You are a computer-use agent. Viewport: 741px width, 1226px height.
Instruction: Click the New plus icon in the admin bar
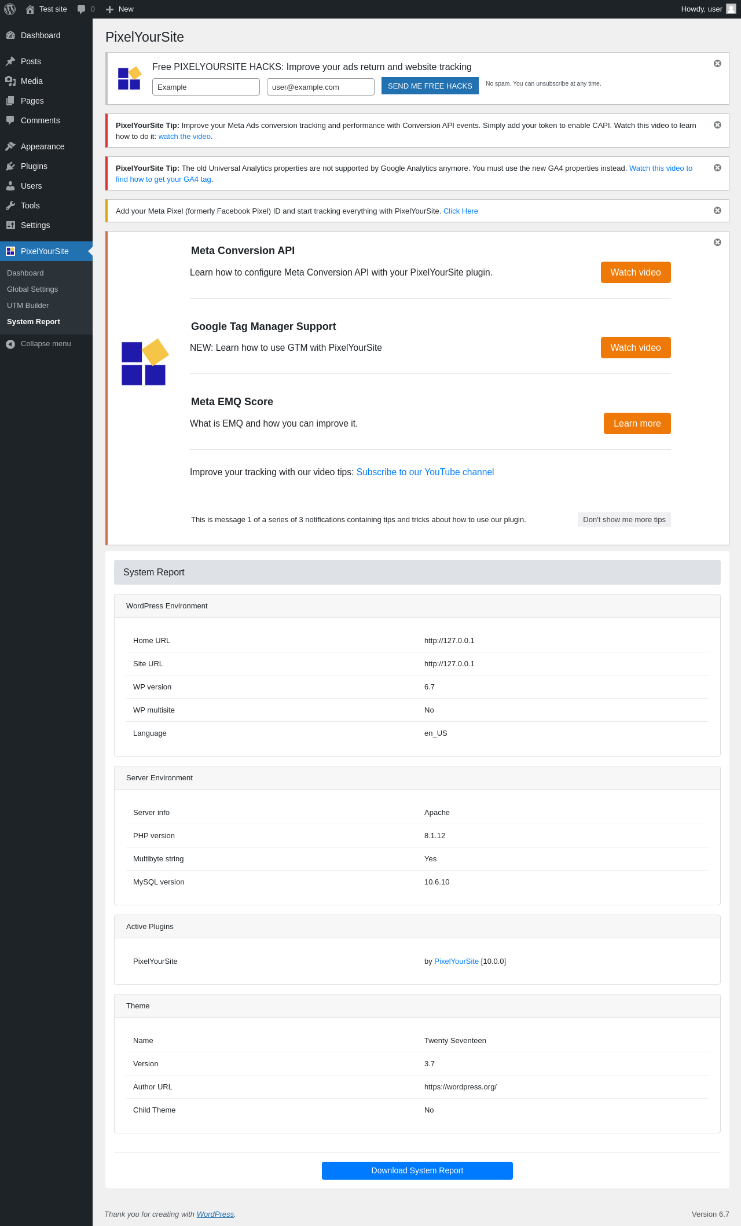109,9
